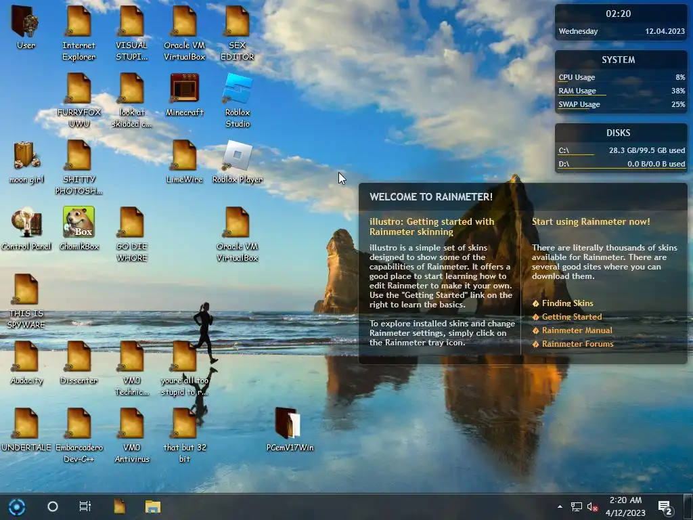Launch the ChomikBox desktop shortcut

click(79, 229)
